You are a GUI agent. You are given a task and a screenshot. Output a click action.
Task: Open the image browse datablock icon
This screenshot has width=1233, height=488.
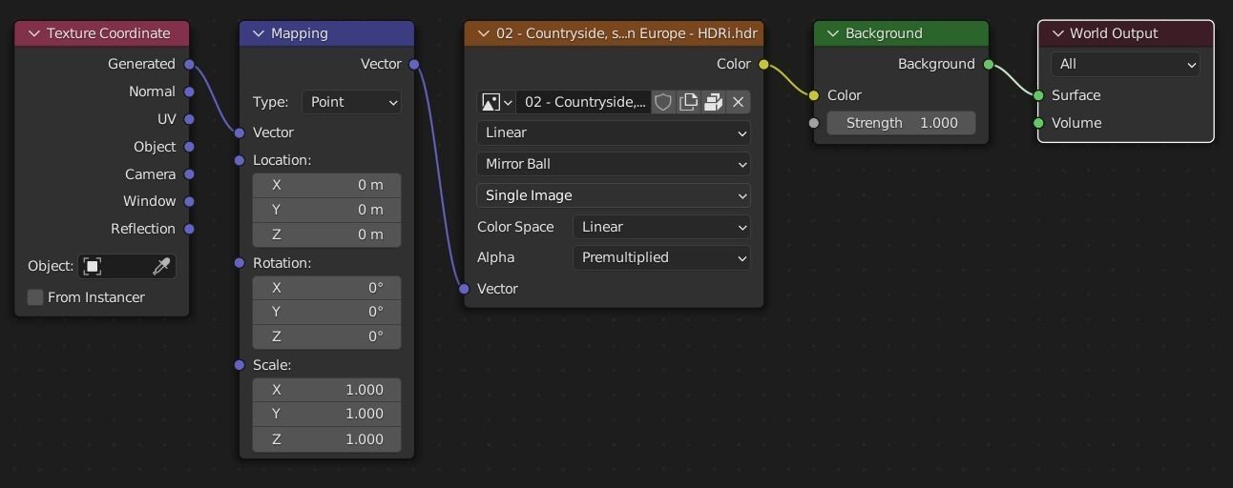click(x=496, y=102)
